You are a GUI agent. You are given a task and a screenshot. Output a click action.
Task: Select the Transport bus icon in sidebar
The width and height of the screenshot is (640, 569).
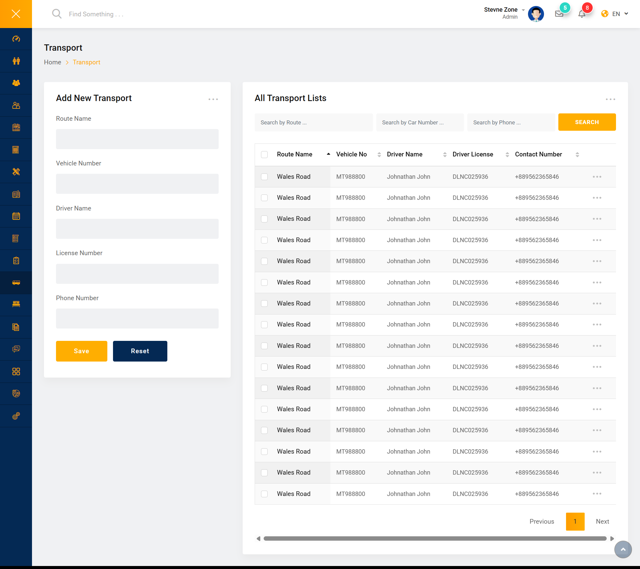pos(16,282)
